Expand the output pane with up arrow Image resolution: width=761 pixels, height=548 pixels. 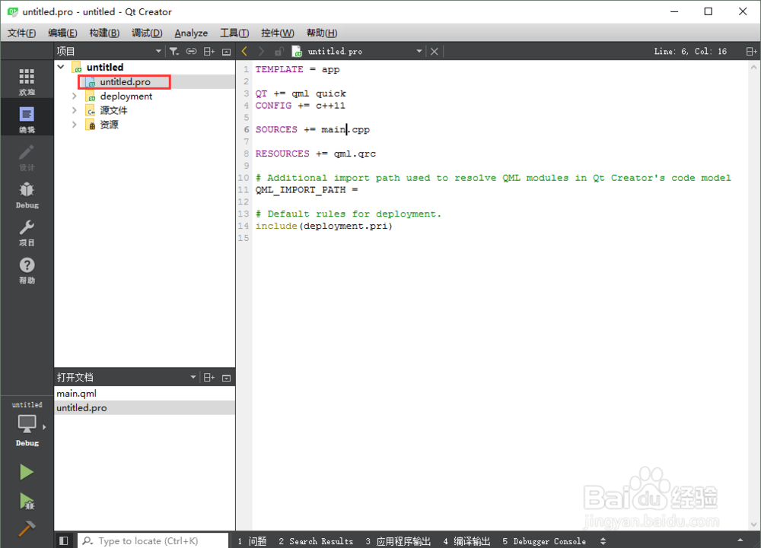(740, 540)
